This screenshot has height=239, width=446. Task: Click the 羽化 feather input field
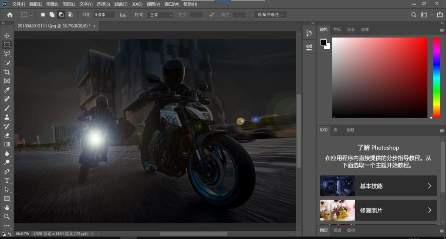105,15
